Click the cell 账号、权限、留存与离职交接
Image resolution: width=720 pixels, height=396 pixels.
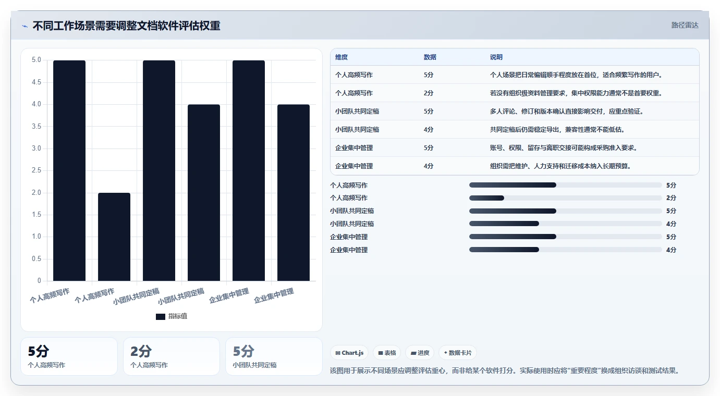[x=564, y=148]
